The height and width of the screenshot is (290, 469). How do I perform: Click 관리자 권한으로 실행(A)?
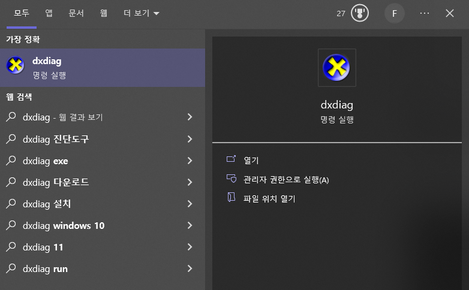(x=286, y=180)
